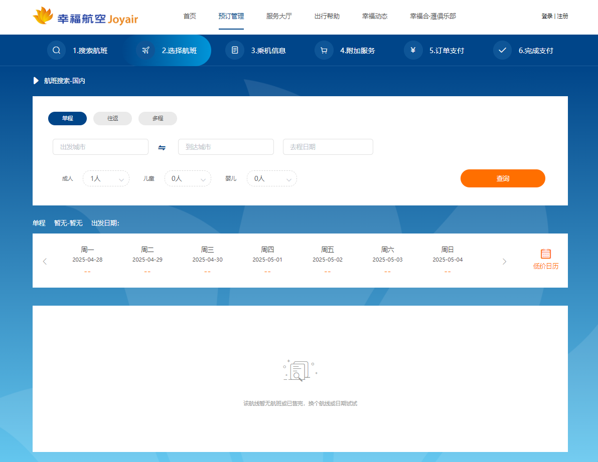Screen dimensions: 598x462
Task: Click the checkmark payment complete step icon
Action: [x=502, y=50]
